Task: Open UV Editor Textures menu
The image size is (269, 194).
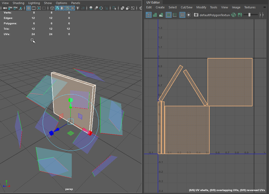Action: [250, 7]
